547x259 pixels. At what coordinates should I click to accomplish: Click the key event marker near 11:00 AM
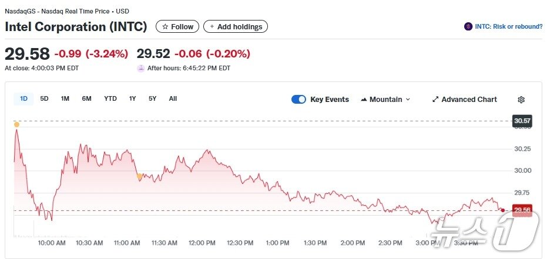tap(139, 176)
